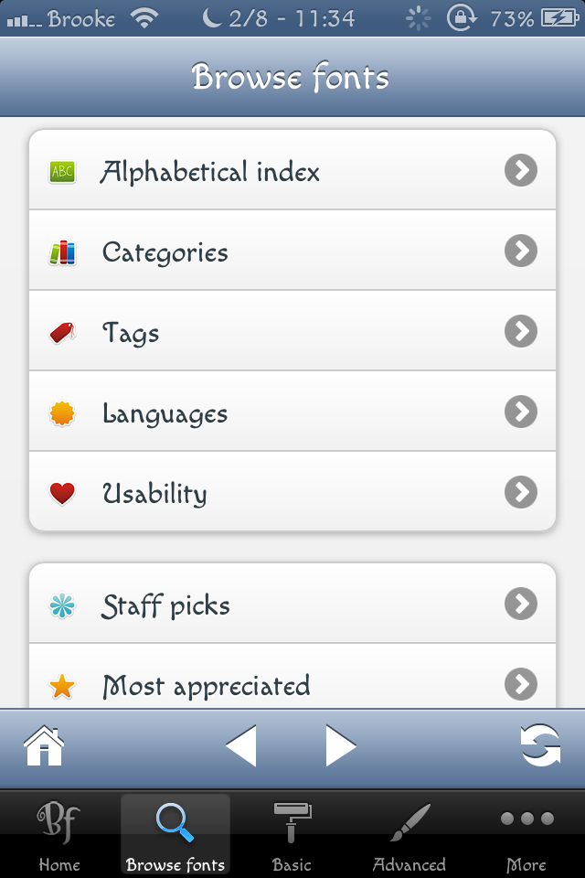The width and height of the screenshot is (585, 878).
Task: Expand the Alphabetical index chevron
Action: click(521, 171)
